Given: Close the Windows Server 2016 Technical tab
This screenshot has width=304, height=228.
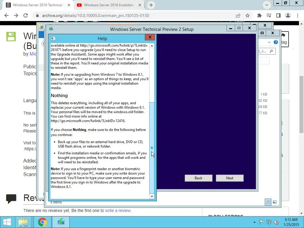Looking at the screenshot, I should click(x=69, y=5).
